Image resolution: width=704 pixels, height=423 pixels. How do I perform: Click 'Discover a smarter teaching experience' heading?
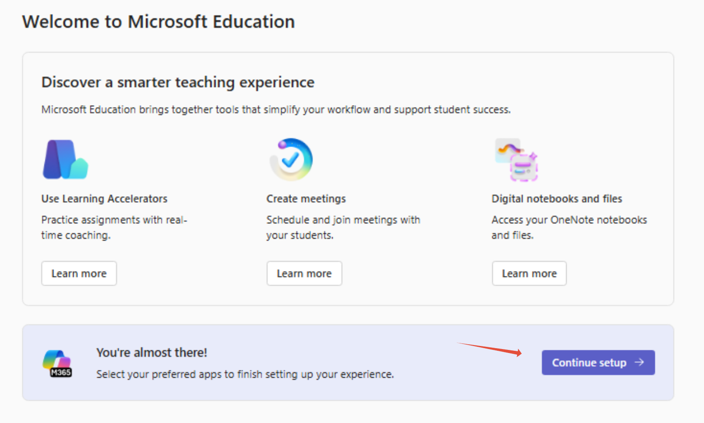pyautogui.click(x=178, y=82)
